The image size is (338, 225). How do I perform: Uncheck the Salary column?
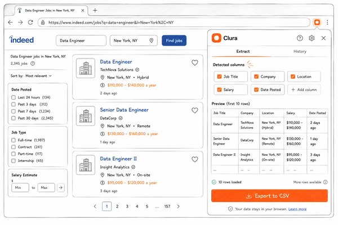(219, 90)
